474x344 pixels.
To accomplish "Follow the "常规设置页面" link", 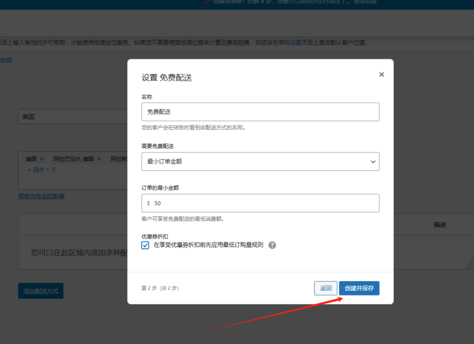I will 295,42.
